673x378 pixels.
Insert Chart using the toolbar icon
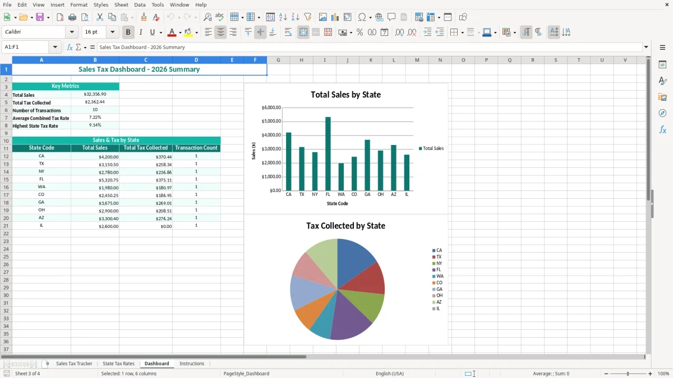pos(335,17)
